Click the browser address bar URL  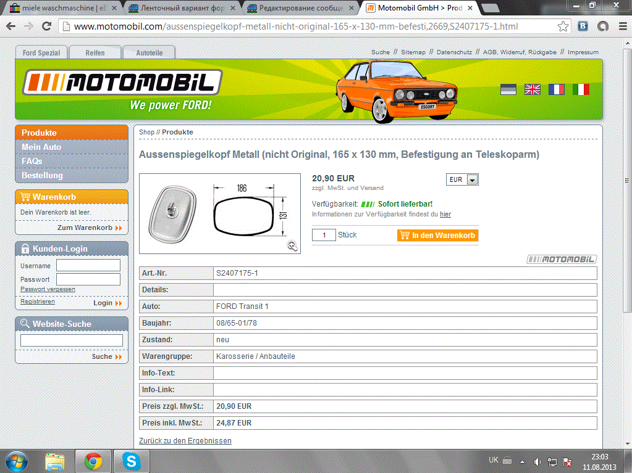pos(296,27)
